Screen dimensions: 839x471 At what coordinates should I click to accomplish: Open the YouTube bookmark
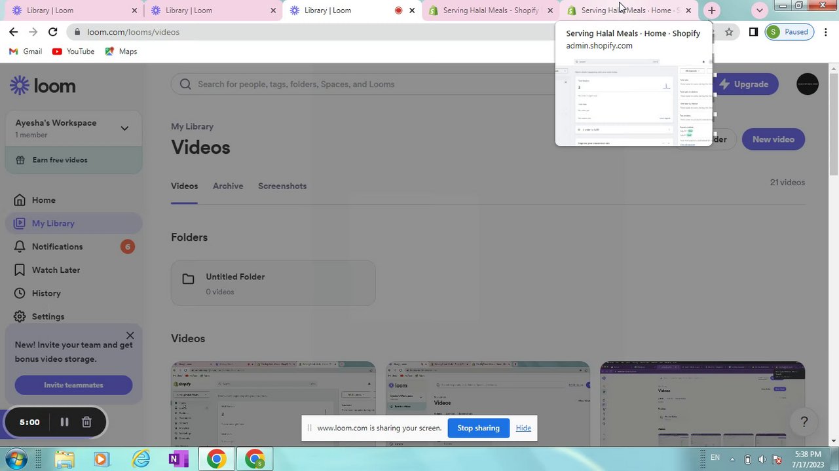tap(73, 51)
